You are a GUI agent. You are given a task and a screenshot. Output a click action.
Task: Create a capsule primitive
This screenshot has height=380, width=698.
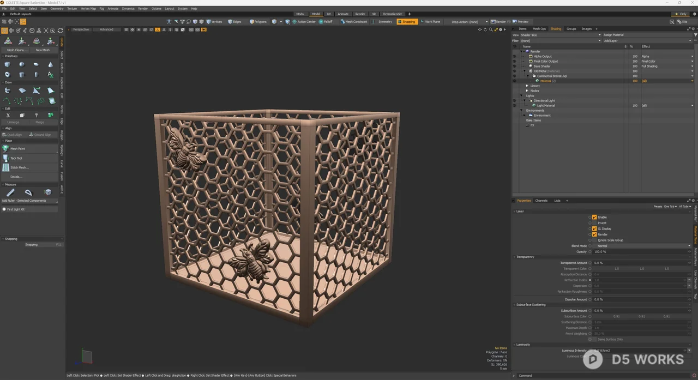[x=36, y=75]
